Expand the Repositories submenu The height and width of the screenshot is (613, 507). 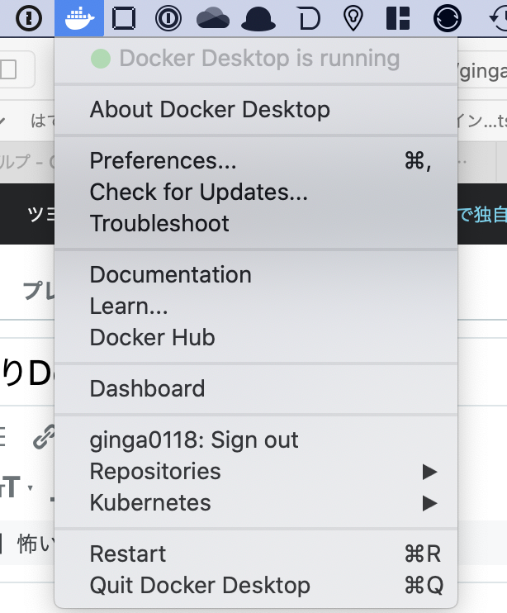tap(256, 471)
